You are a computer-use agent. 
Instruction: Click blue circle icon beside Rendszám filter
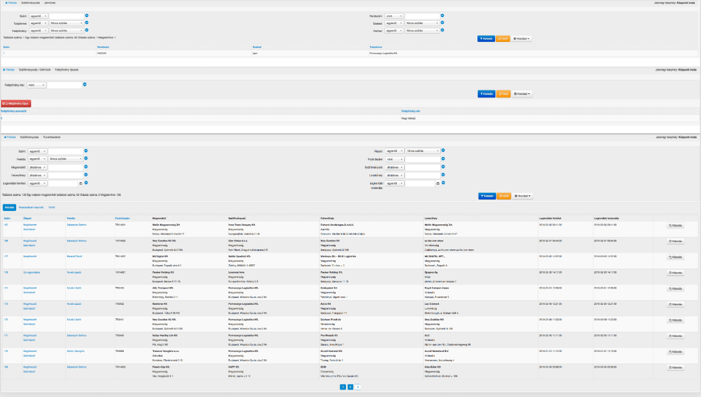tap(443, 16)
